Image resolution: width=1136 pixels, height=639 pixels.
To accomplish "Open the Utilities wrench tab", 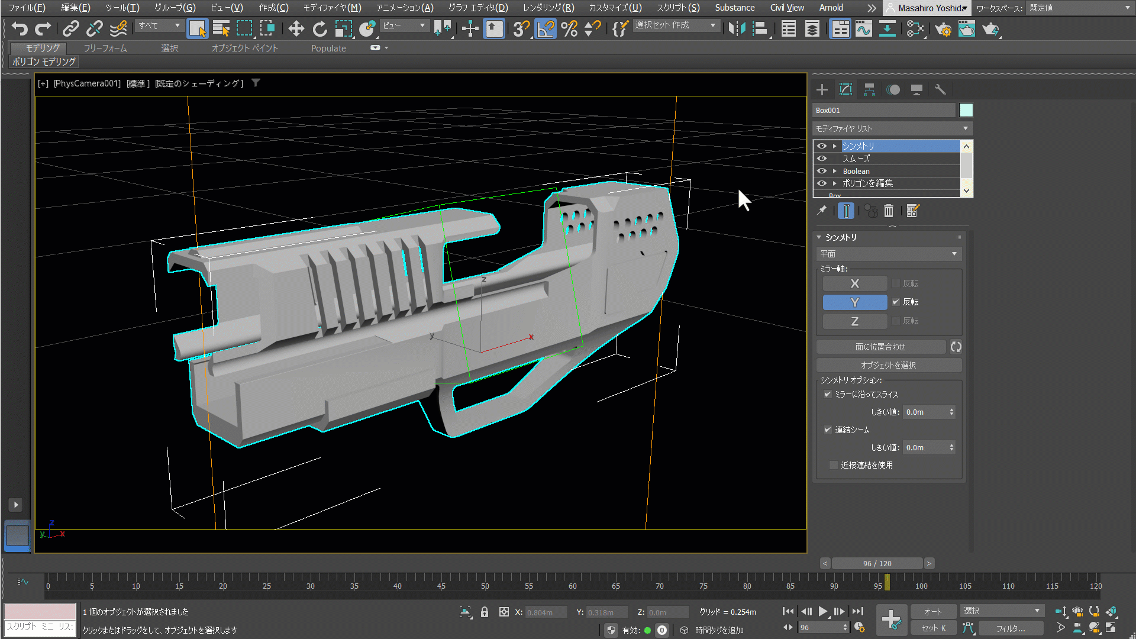I will coord(940,89).
